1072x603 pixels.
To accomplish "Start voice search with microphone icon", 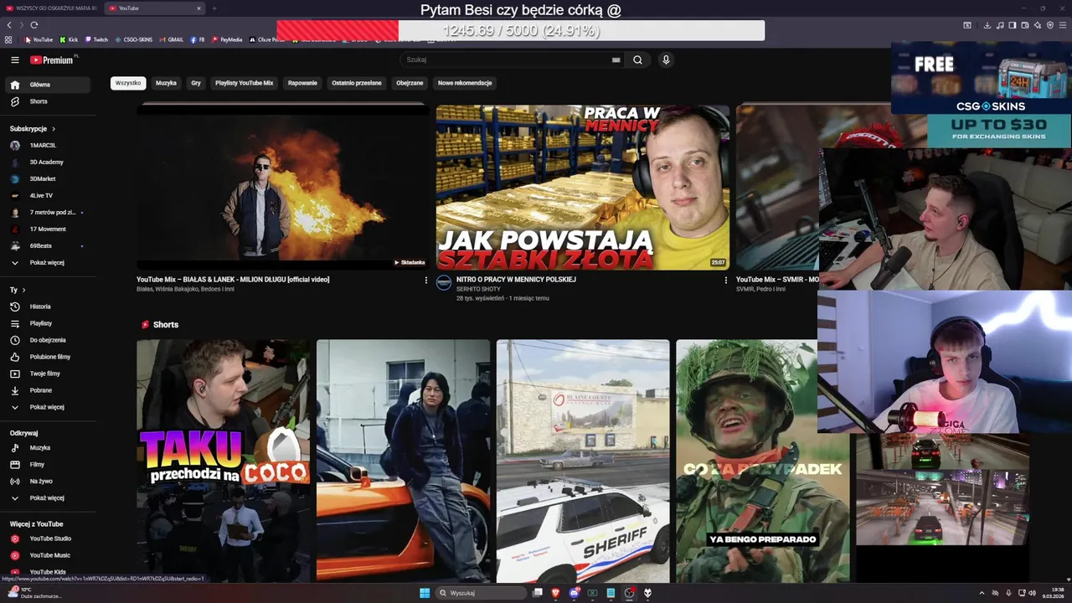I will click(x=666, y=59).
